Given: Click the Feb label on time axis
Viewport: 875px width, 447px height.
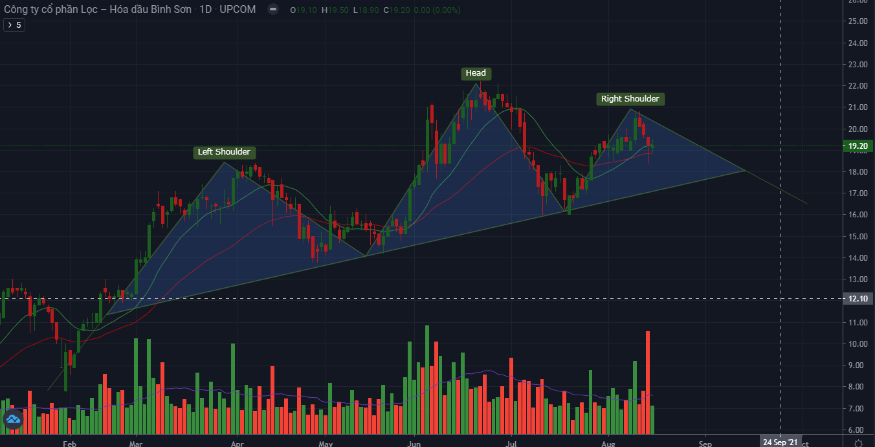Looking at the screenshot, I should 69,444.
